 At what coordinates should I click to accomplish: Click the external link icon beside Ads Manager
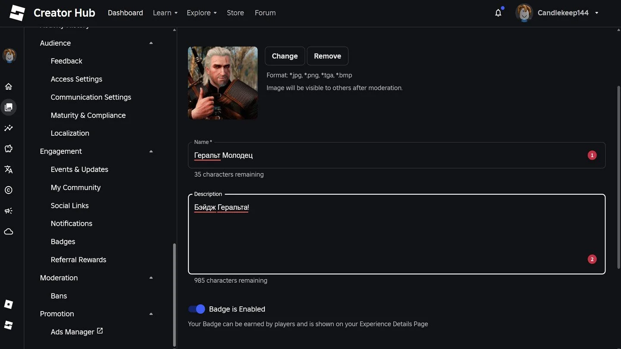(x=100, y=331)
